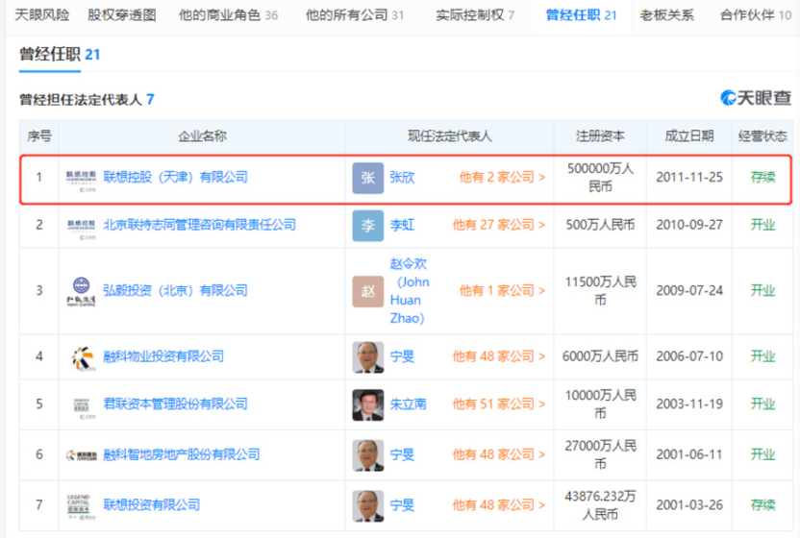Open 李虹's profile link
800x538 pixels.
click(403, 225)
